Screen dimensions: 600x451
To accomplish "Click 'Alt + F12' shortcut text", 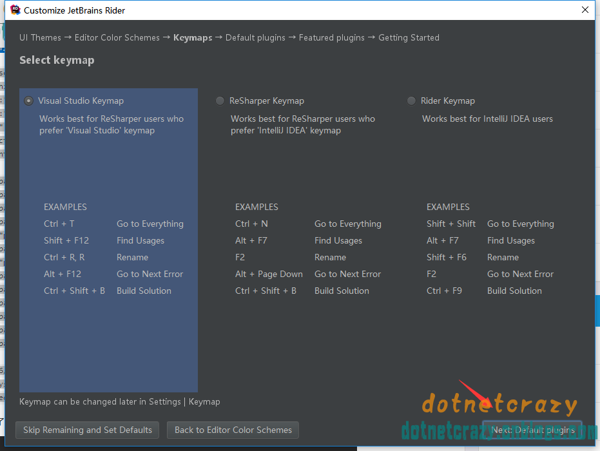I will [63, 274].
